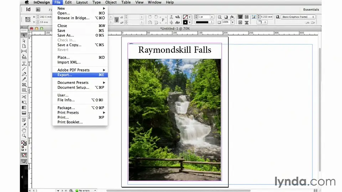Select the Hand tool
The width and height of the screenshot is (342, 192).
[24, 130]
